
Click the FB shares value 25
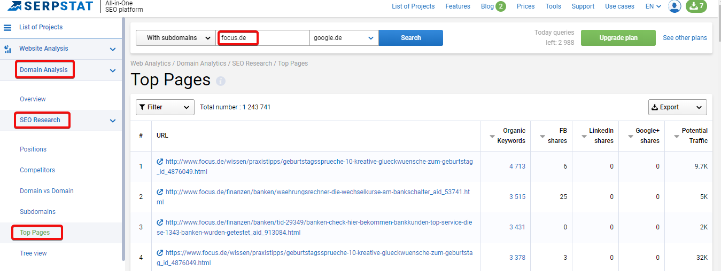pos(563,197)
